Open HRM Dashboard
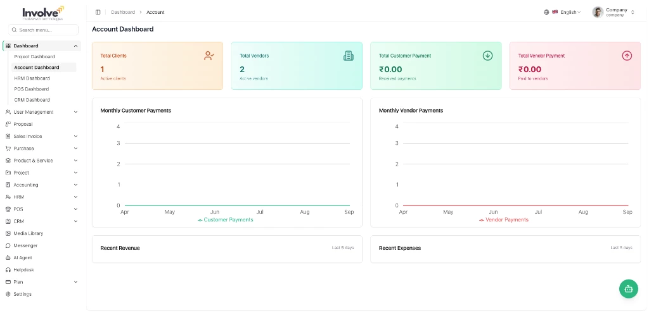 click(x=32, y=78)
